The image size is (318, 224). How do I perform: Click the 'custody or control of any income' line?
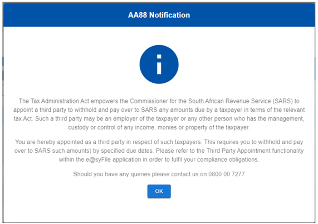point(159,127)
